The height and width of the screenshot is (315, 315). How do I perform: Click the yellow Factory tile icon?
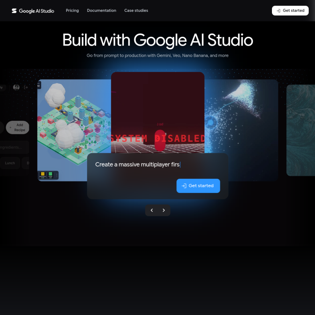(x=43, y=175)
